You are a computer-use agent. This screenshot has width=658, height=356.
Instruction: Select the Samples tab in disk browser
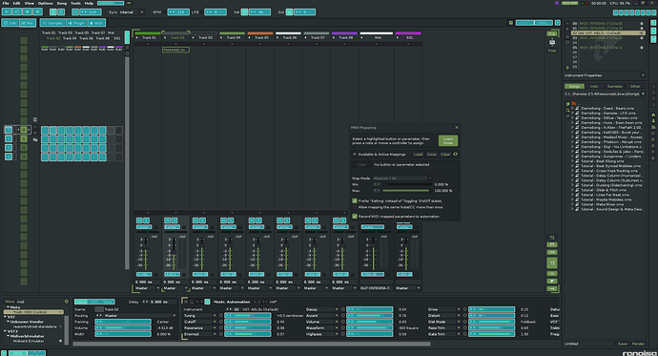pyautogui.click(x=615, y=86)
